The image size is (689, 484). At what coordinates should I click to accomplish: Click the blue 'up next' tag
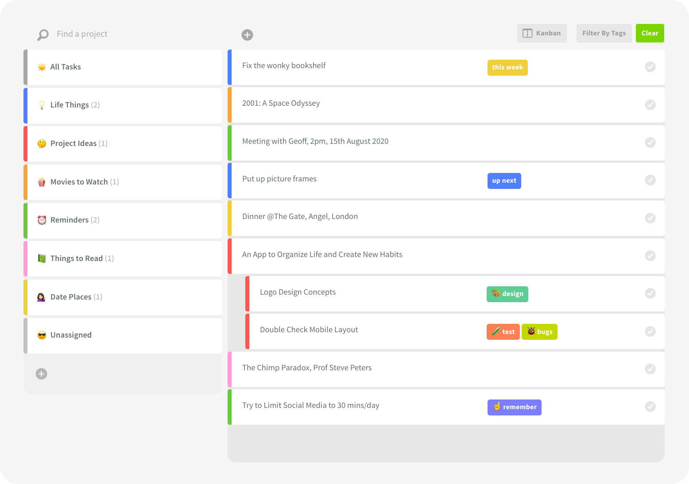[504, 181]
